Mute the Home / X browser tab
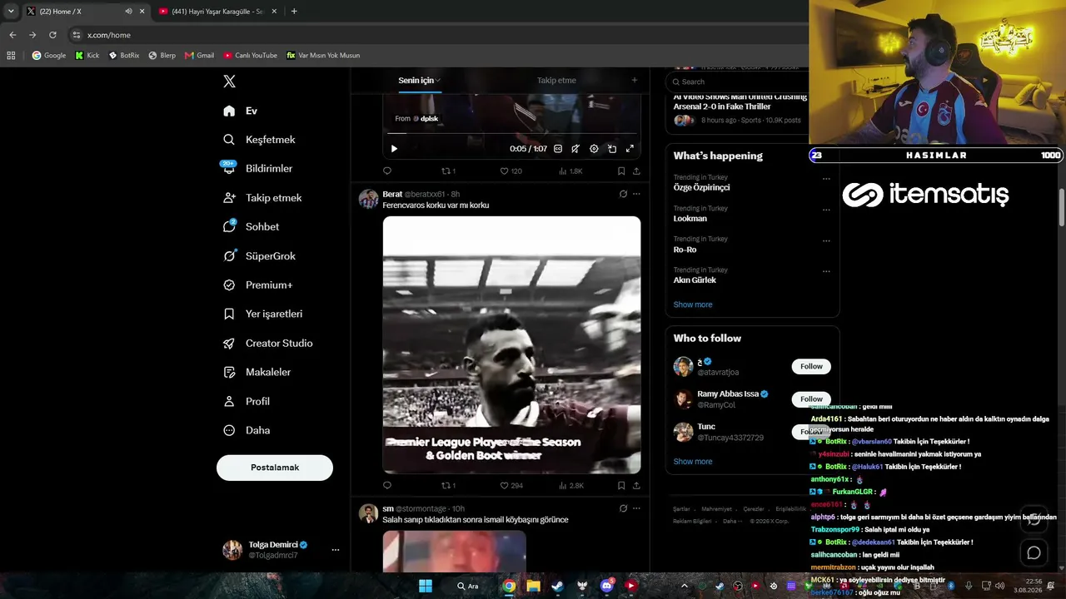The width and height of the screenshot is (1066, 599). tap(128, 12)
